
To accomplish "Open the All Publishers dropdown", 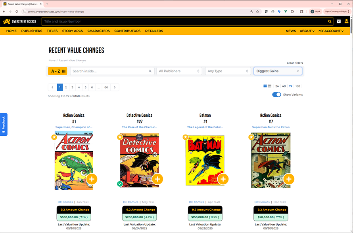I will tap(179, 71).
